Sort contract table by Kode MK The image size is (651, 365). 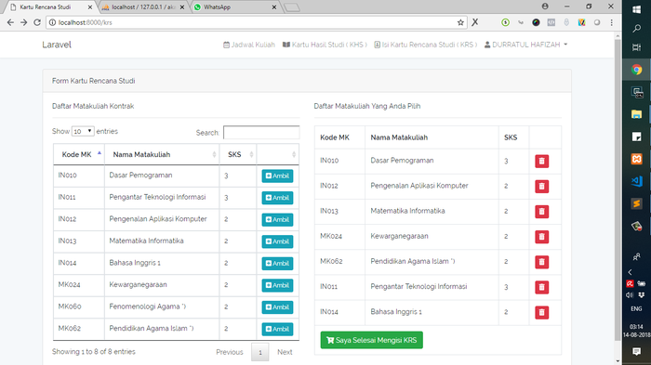tap(79, 154)
